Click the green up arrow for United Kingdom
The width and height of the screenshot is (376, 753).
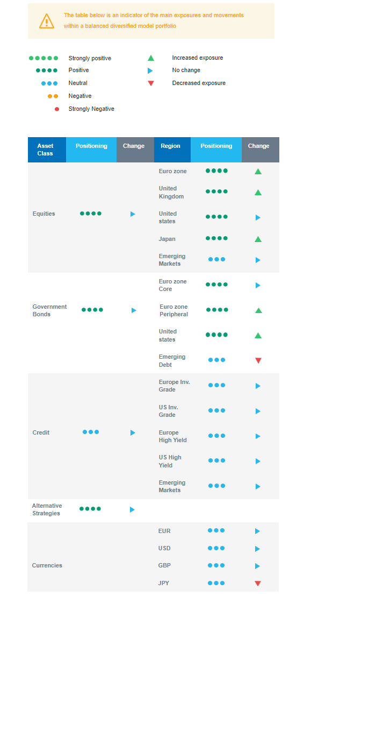coord(258,193)
